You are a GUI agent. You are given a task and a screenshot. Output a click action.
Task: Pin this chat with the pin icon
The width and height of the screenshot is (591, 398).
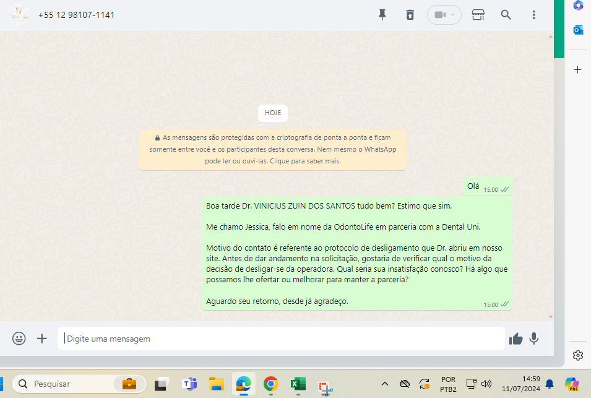pos(382,15)
